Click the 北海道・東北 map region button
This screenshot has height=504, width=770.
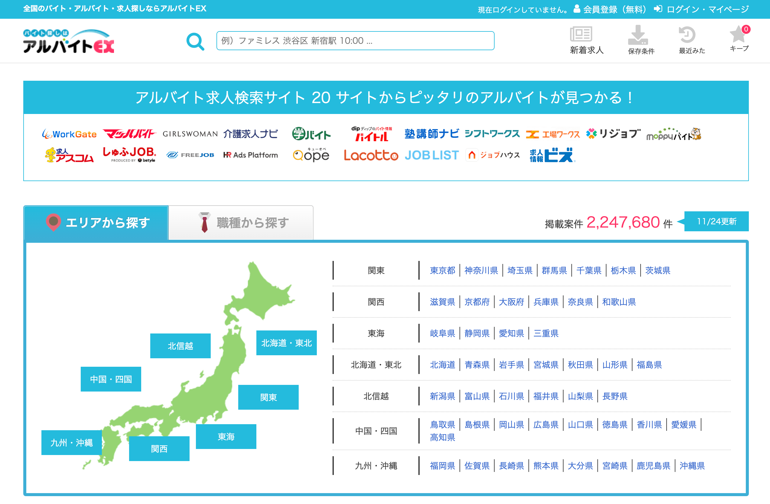286,343
